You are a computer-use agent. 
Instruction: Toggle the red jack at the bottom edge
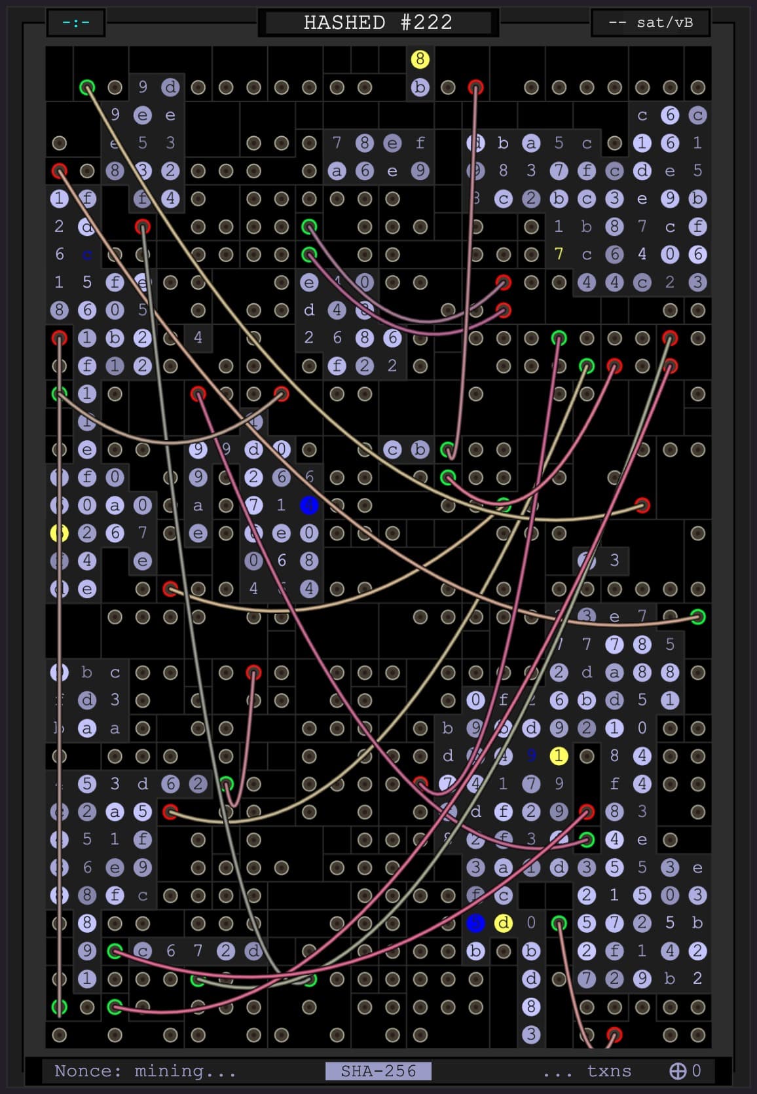(614, 1034)
